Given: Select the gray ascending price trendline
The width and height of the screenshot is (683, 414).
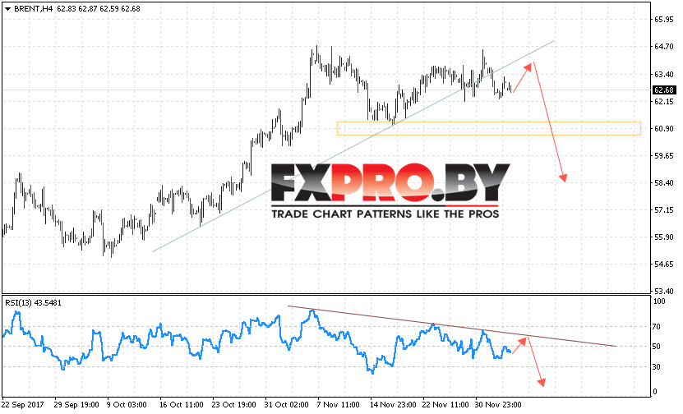Looking at the screenshot, I should [353, 146].
